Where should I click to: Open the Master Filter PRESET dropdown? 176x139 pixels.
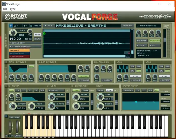(128, 90)
